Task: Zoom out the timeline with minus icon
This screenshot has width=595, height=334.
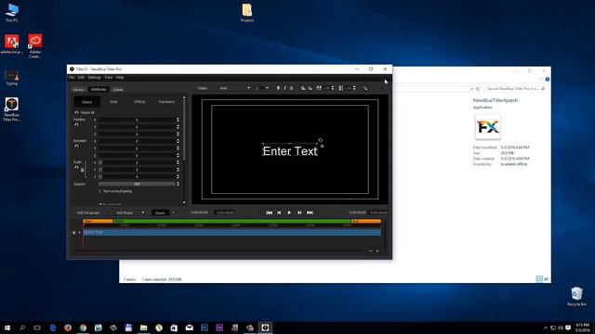Action: click(370, 250)
